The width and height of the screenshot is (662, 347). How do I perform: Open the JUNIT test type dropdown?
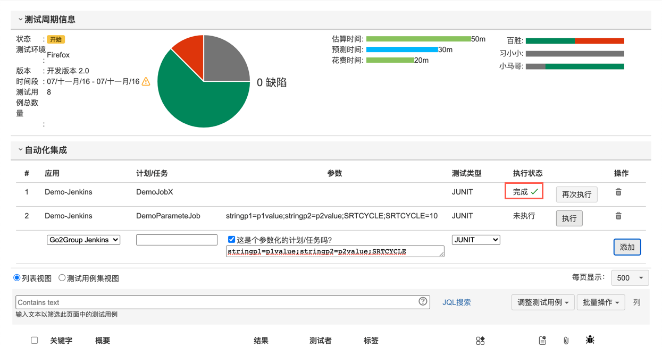click(476, 240)
